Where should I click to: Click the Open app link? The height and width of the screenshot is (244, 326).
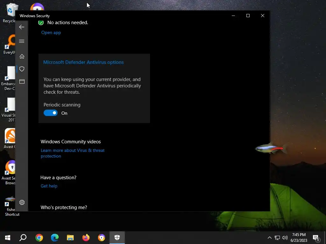pyautogui.click(x=51, y=33)
